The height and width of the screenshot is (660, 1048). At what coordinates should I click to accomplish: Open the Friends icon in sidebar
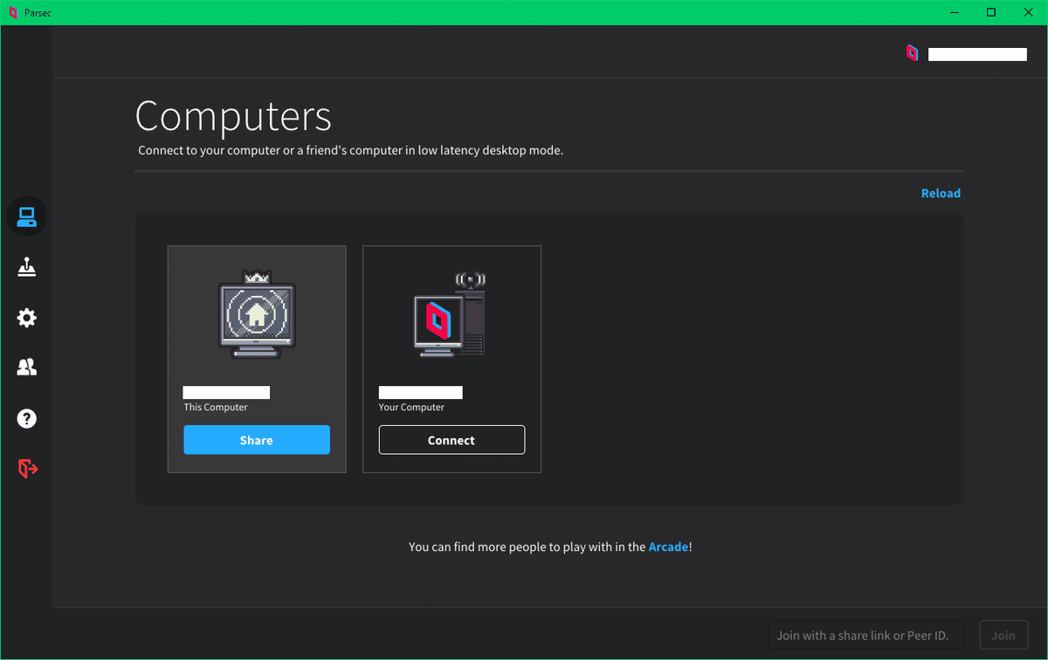click(27, 368)
